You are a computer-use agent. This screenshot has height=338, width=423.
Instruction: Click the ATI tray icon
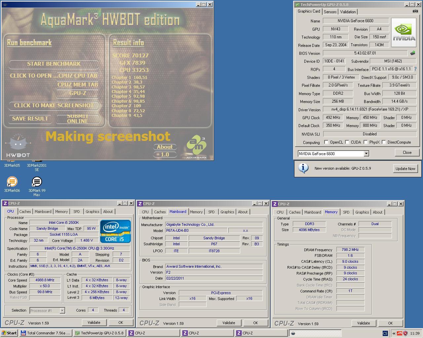[400, 333]
